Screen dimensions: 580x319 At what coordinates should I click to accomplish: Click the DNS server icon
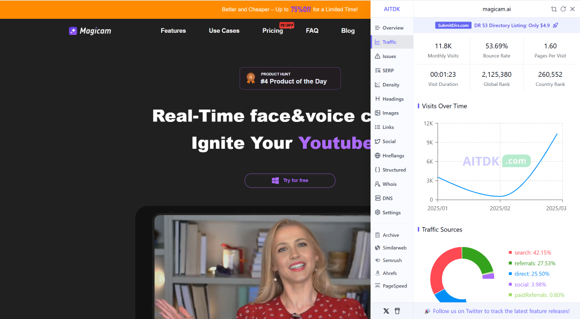pos(378,198)
